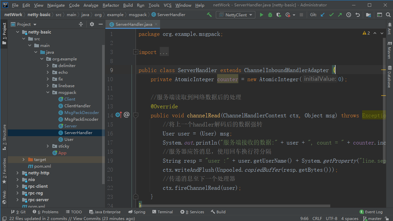The width and height of the screenshot is (393, 221).
Task: Click the editor horizontal scrollbar
Action: (x=236, y=206)
